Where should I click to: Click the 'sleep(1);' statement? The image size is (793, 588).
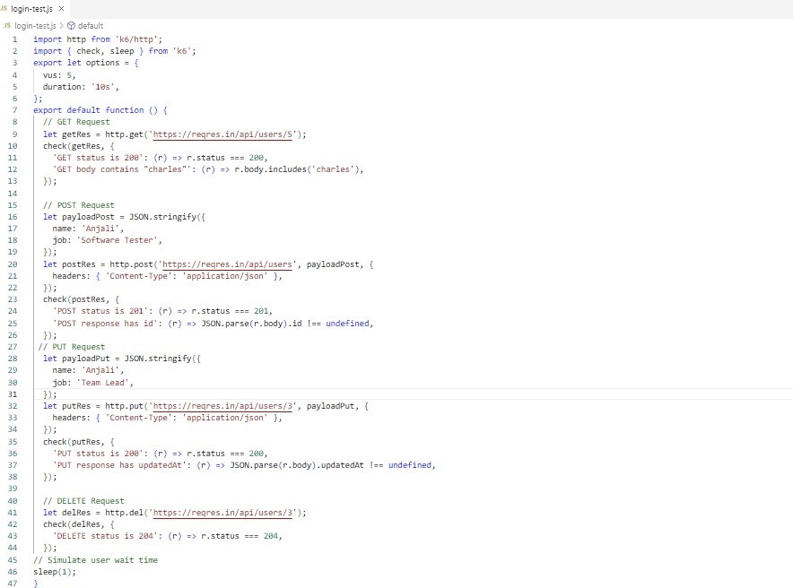(x=55, y=573)
